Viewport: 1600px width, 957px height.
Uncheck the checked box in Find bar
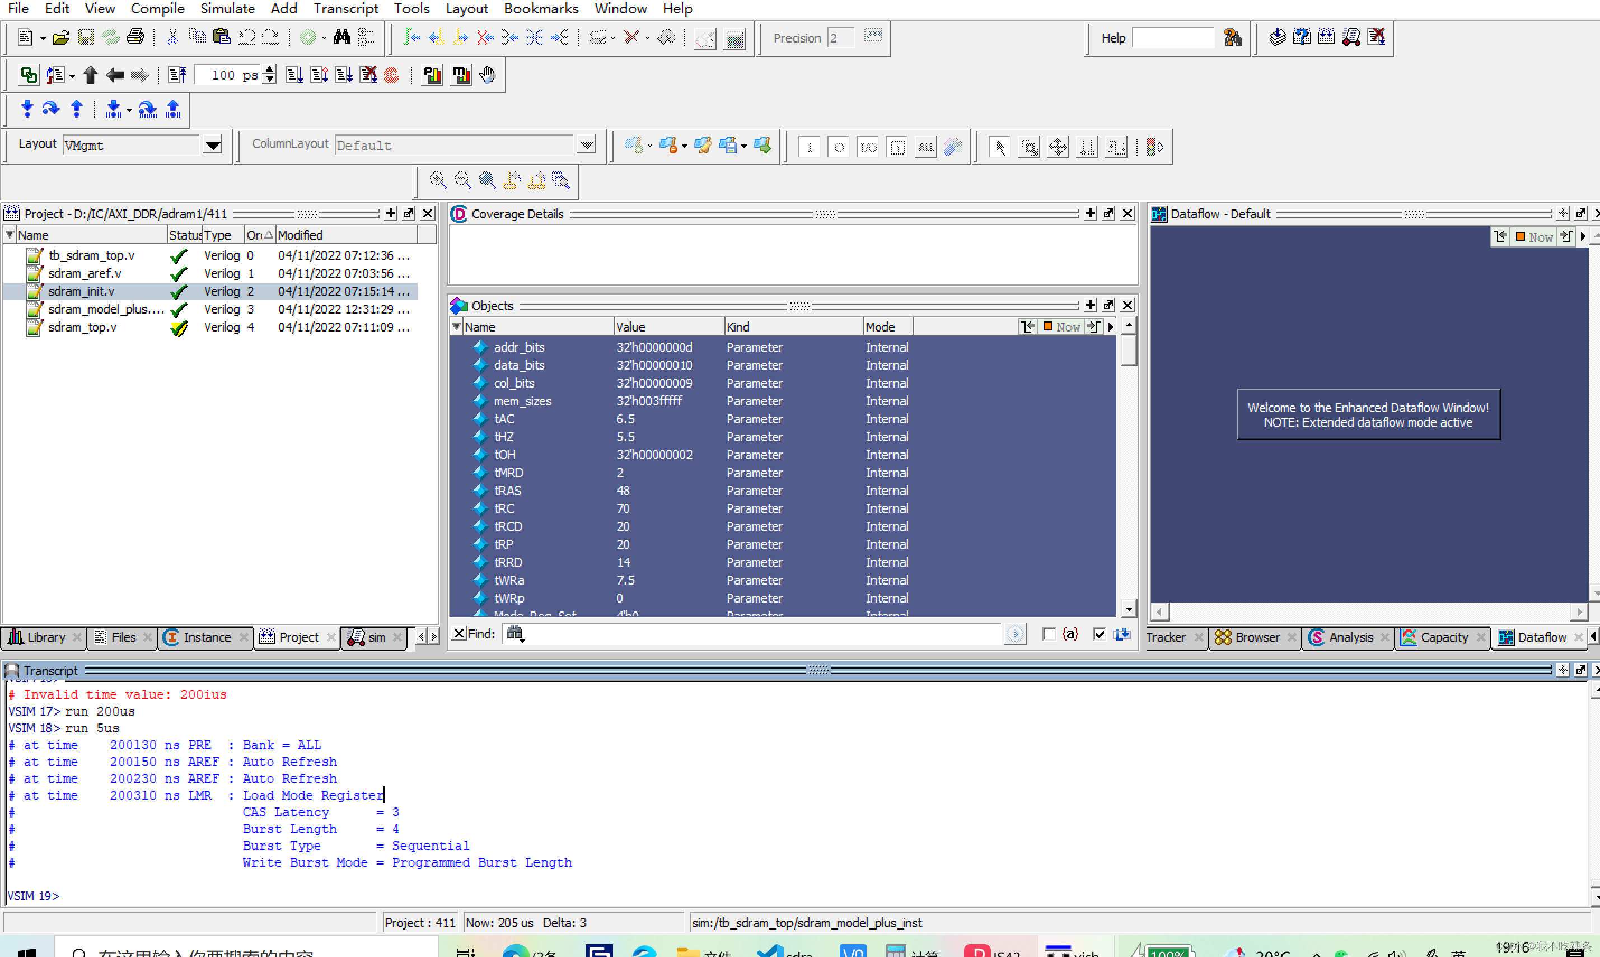(1099, 634)
